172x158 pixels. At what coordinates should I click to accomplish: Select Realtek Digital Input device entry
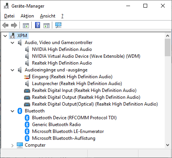(84, 90)
